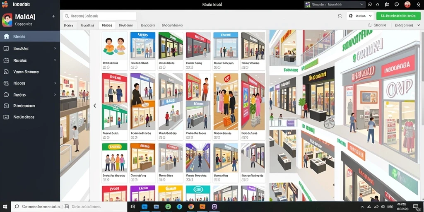Click the sidebar icon on the seventh row
Screen dimensions: 424x212
(x=6, y=106)
